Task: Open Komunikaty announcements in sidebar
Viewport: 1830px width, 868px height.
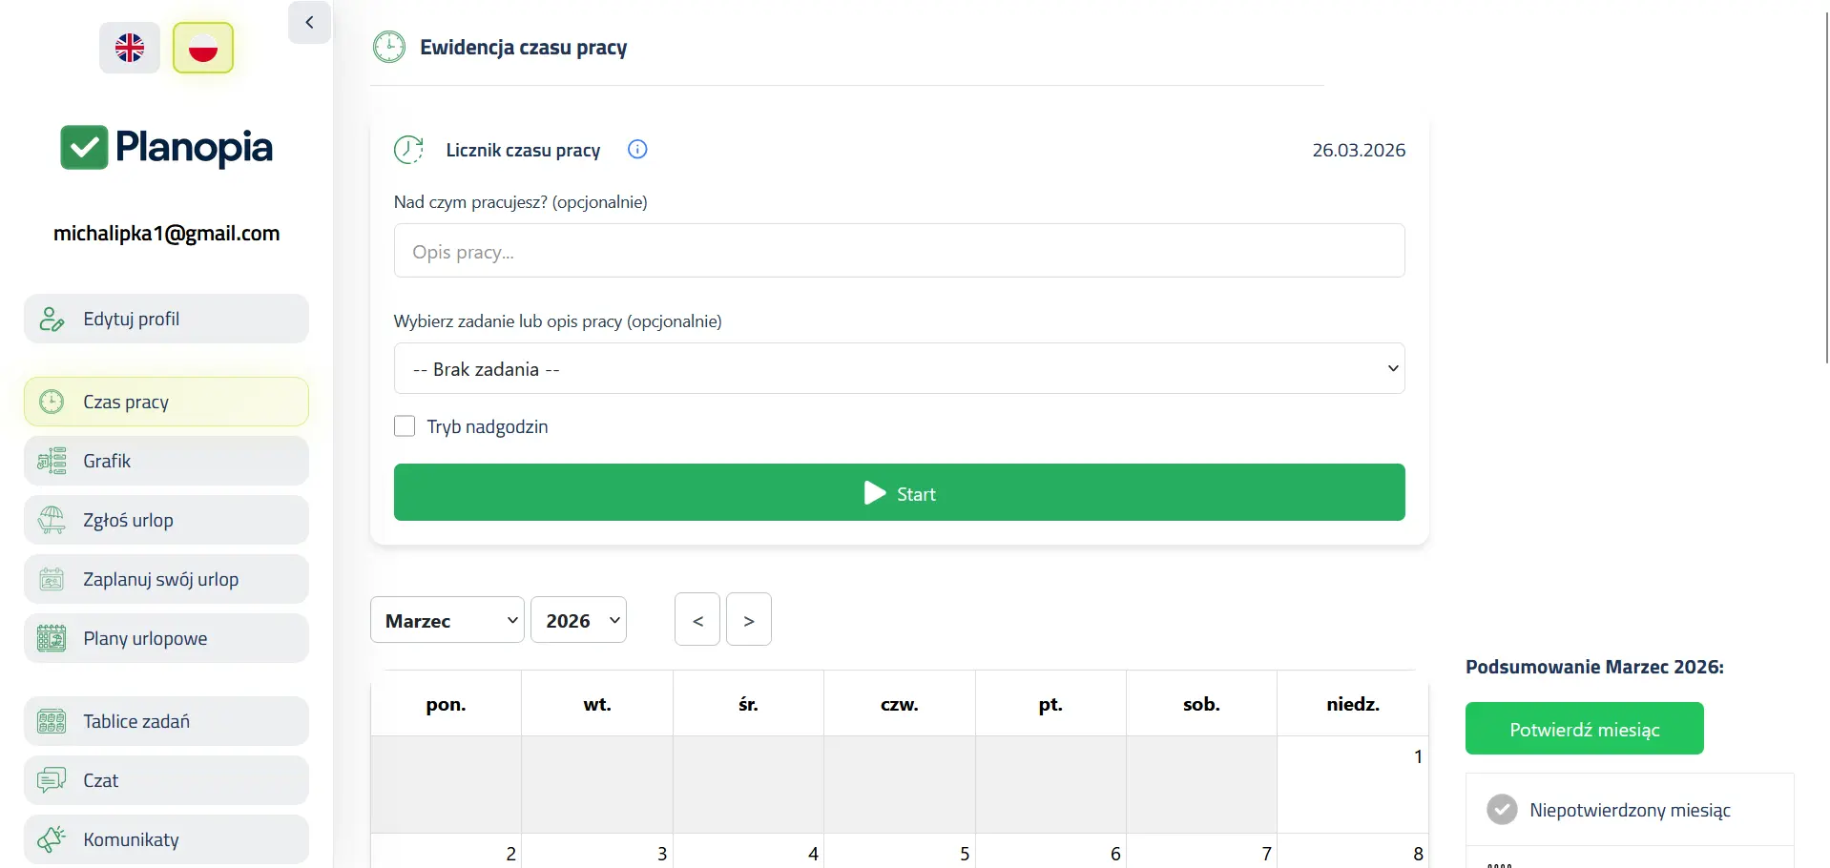Action: tap(166, 840)
